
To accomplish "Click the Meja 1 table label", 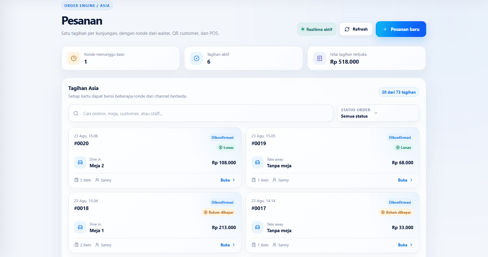I will coord(97,231).
